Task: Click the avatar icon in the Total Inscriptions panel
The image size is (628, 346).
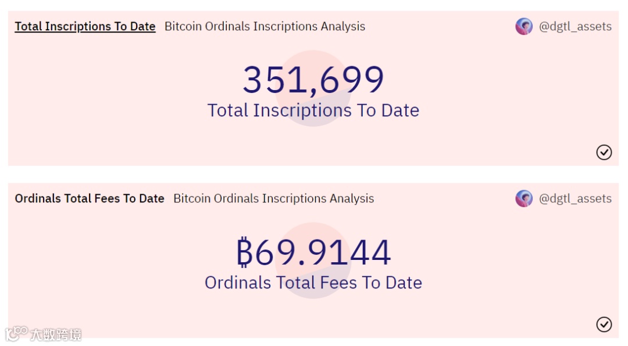Action: point(524,26)
